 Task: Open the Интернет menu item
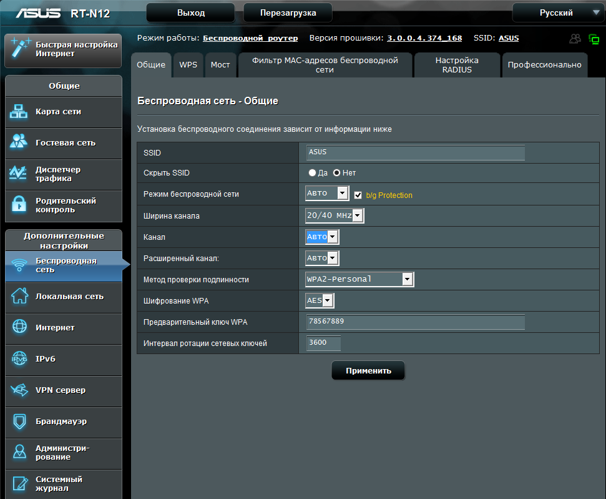64,329
